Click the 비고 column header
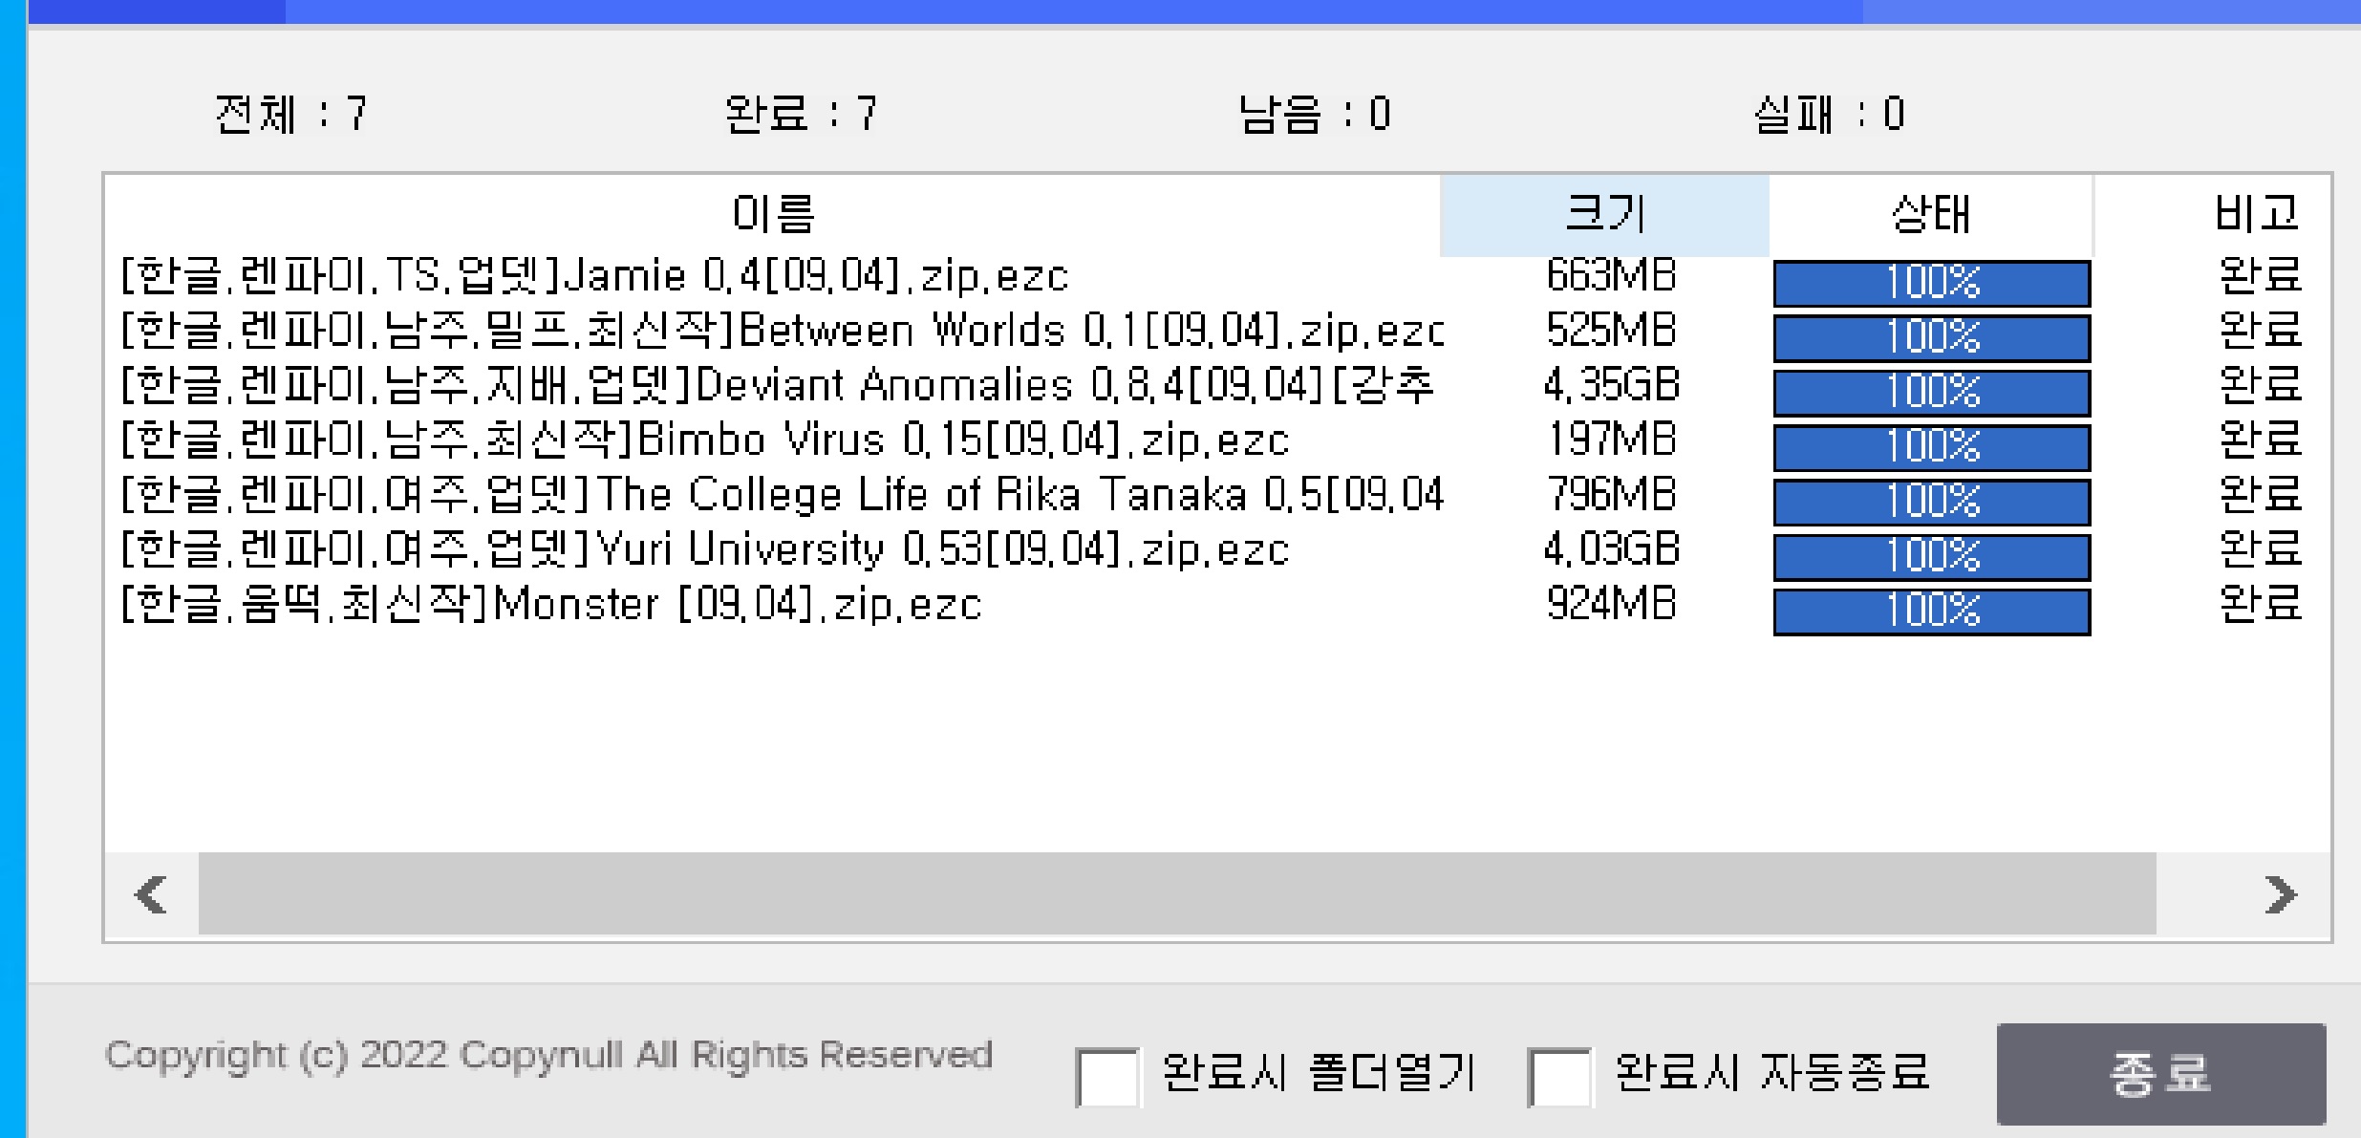The image size is (2361, 1138). (2257, 214)
